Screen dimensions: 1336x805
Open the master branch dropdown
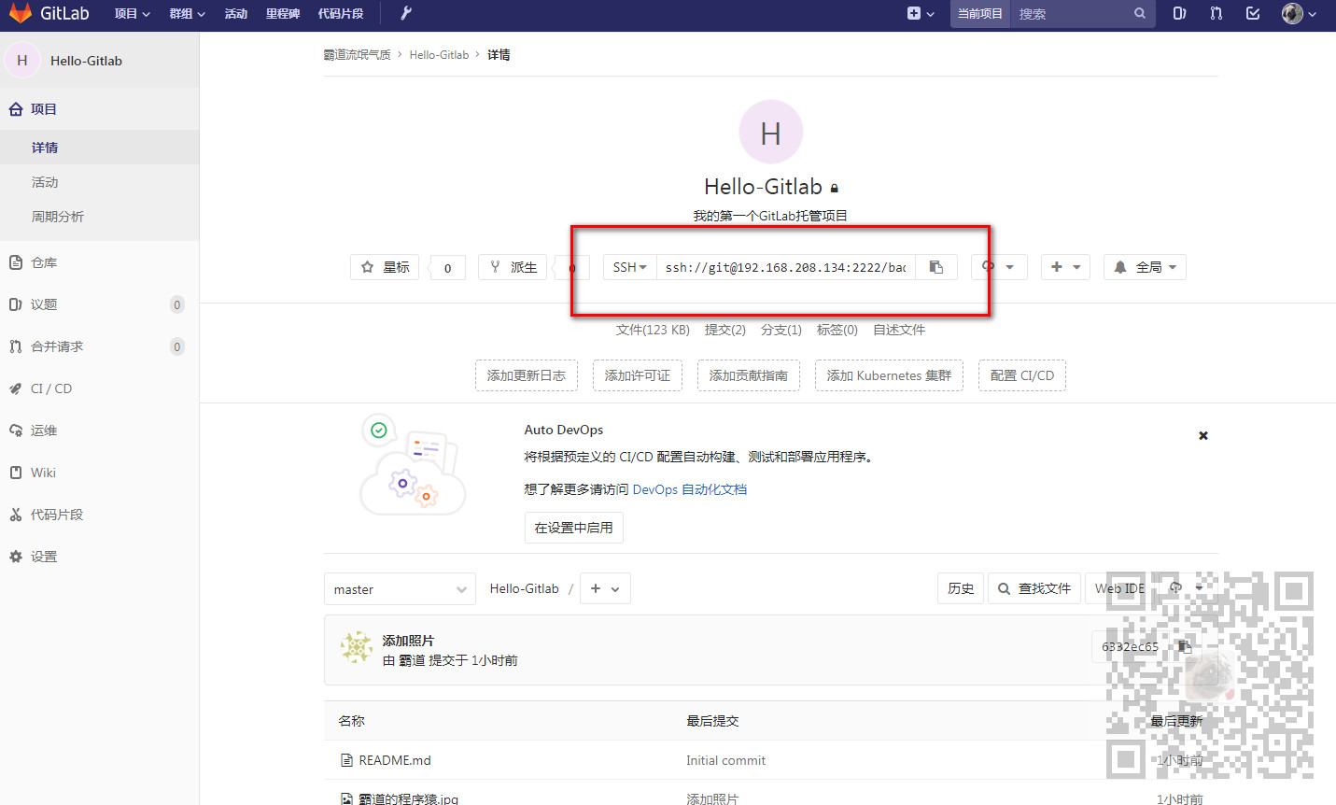400,589
